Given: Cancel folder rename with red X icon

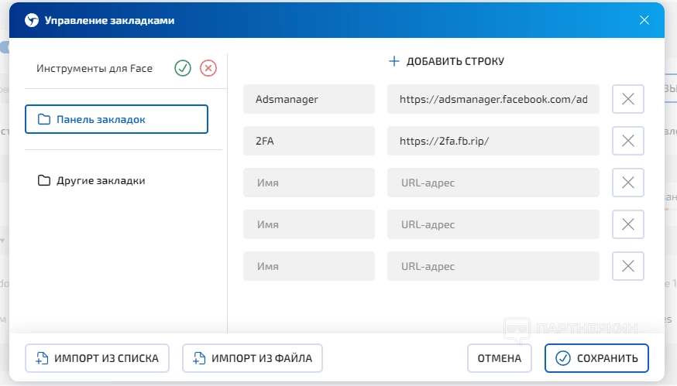Looking at the screenshot, I should pyautogui.click(x=208, y=68).
